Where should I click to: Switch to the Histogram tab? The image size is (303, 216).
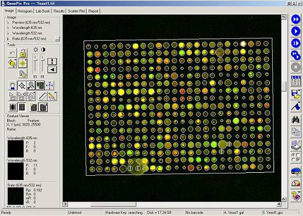pyautogui.click(x=25, y=11)
